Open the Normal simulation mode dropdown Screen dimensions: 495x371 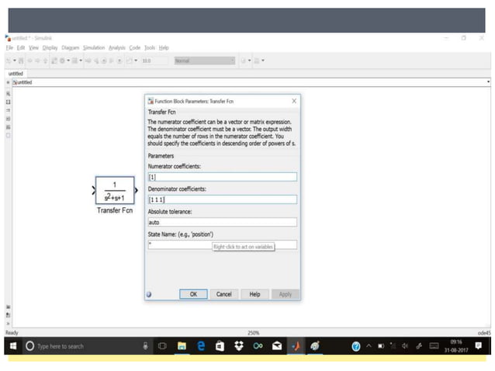(205, 61)
